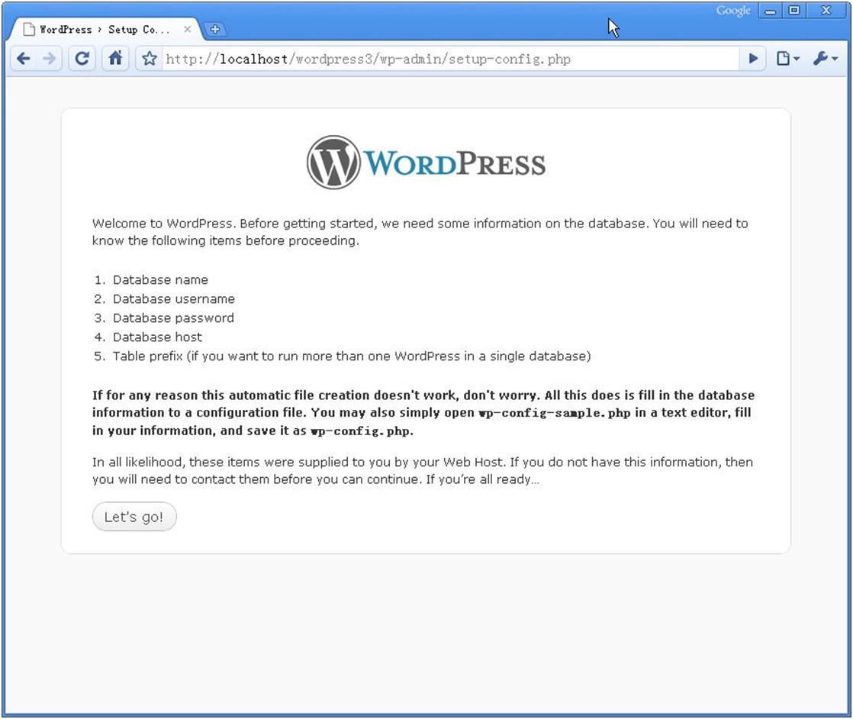Click the Go arrow beside the address bar
This screenshot has width=853, height=719.
(x=753, y=58)
